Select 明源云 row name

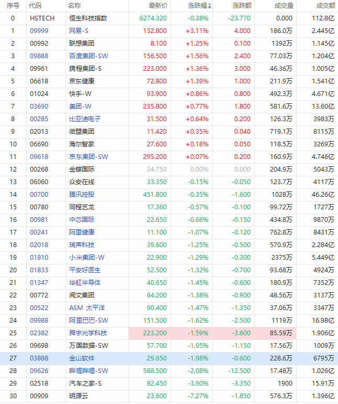79,396
